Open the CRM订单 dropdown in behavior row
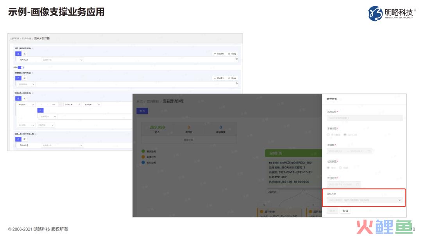The width and height of the screenshot is (422, 236). [72, 104]
